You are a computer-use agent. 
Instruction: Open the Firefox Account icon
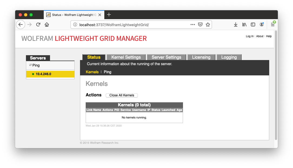tap(262, 24)
